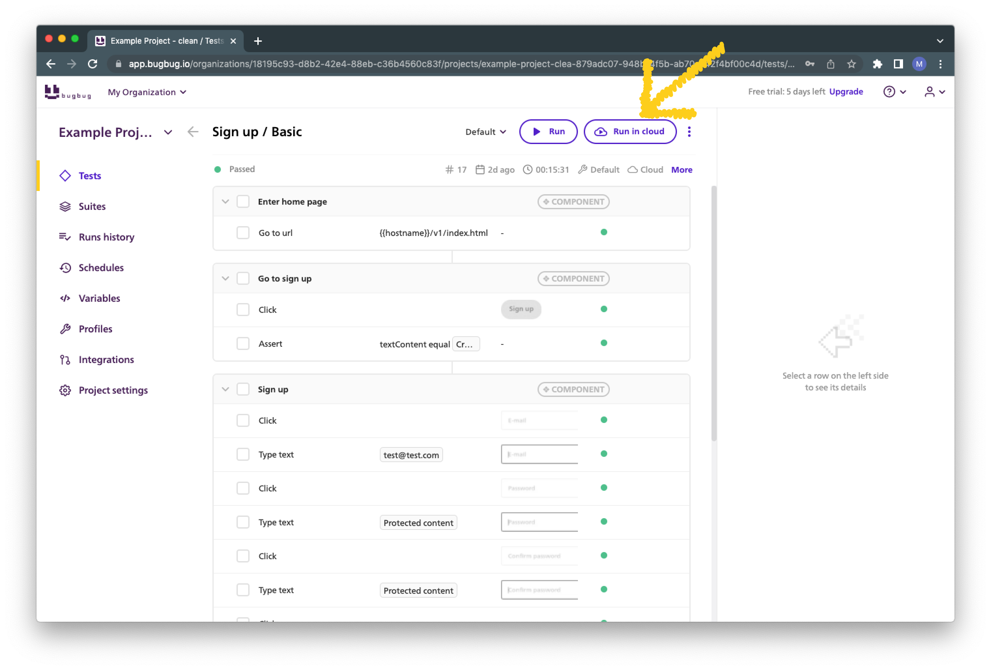Screen dimensions: 991x670
Task: Check the Click Confirm password step checkbox
Action: pyautogui.click(x=243, y=556)
